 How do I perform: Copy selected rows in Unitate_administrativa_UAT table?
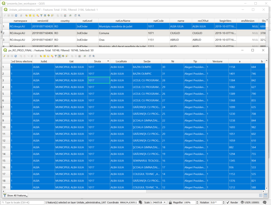click(x=21, y=16)
